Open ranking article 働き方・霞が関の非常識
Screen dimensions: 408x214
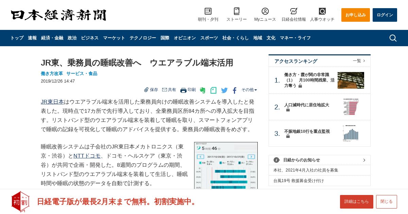309,80
